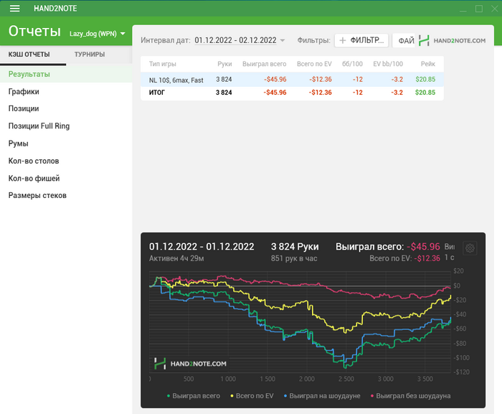Click the 'Отчеты' page title
The width and height of the screenshot is (502, 414).
tap(34, 31)
